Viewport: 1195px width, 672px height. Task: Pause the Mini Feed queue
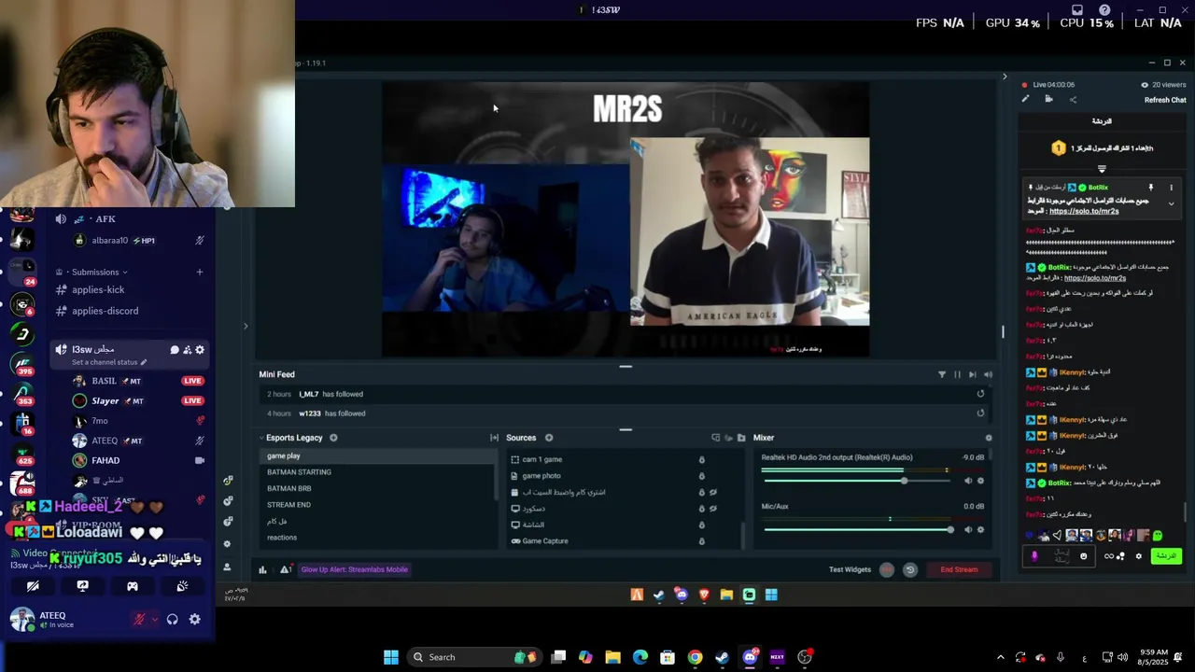(x=957, y=374)
